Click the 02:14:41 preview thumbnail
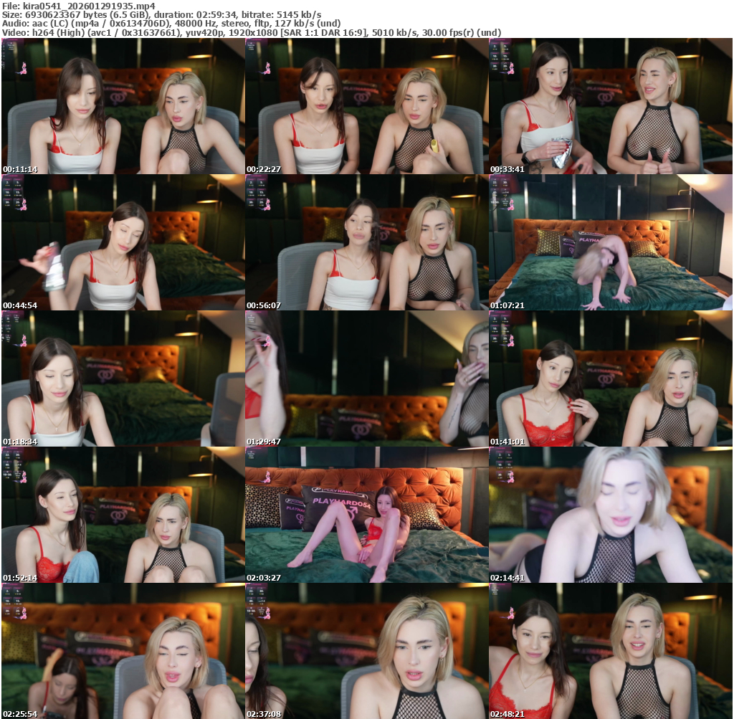 click(x=610, y=515)
